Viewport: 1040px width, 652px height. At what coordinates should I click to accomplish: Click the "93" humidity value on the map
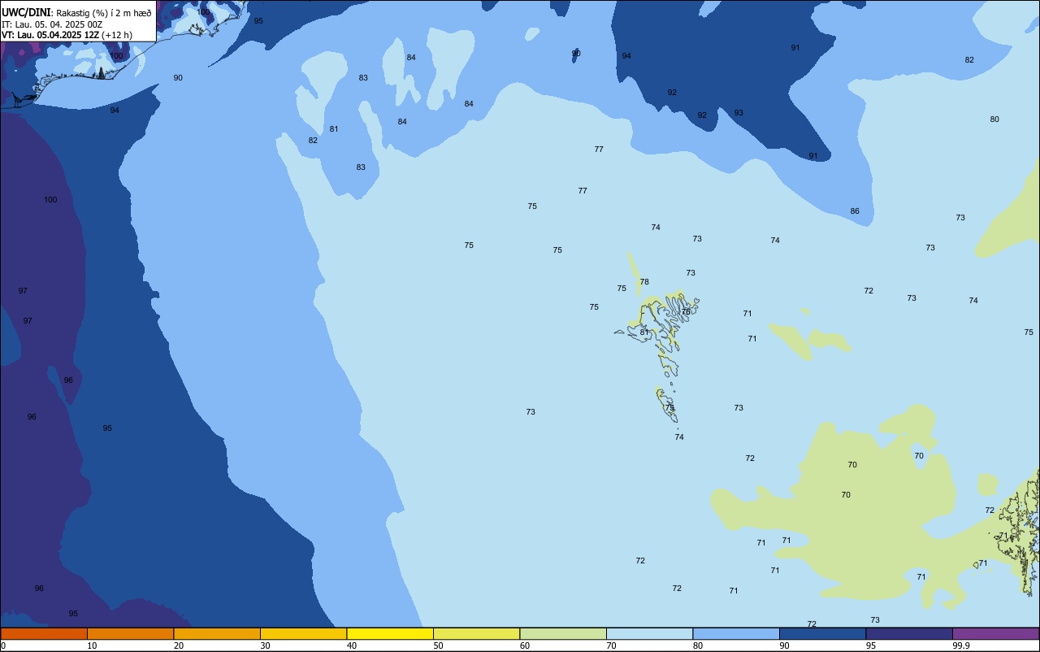pos(739,113)
